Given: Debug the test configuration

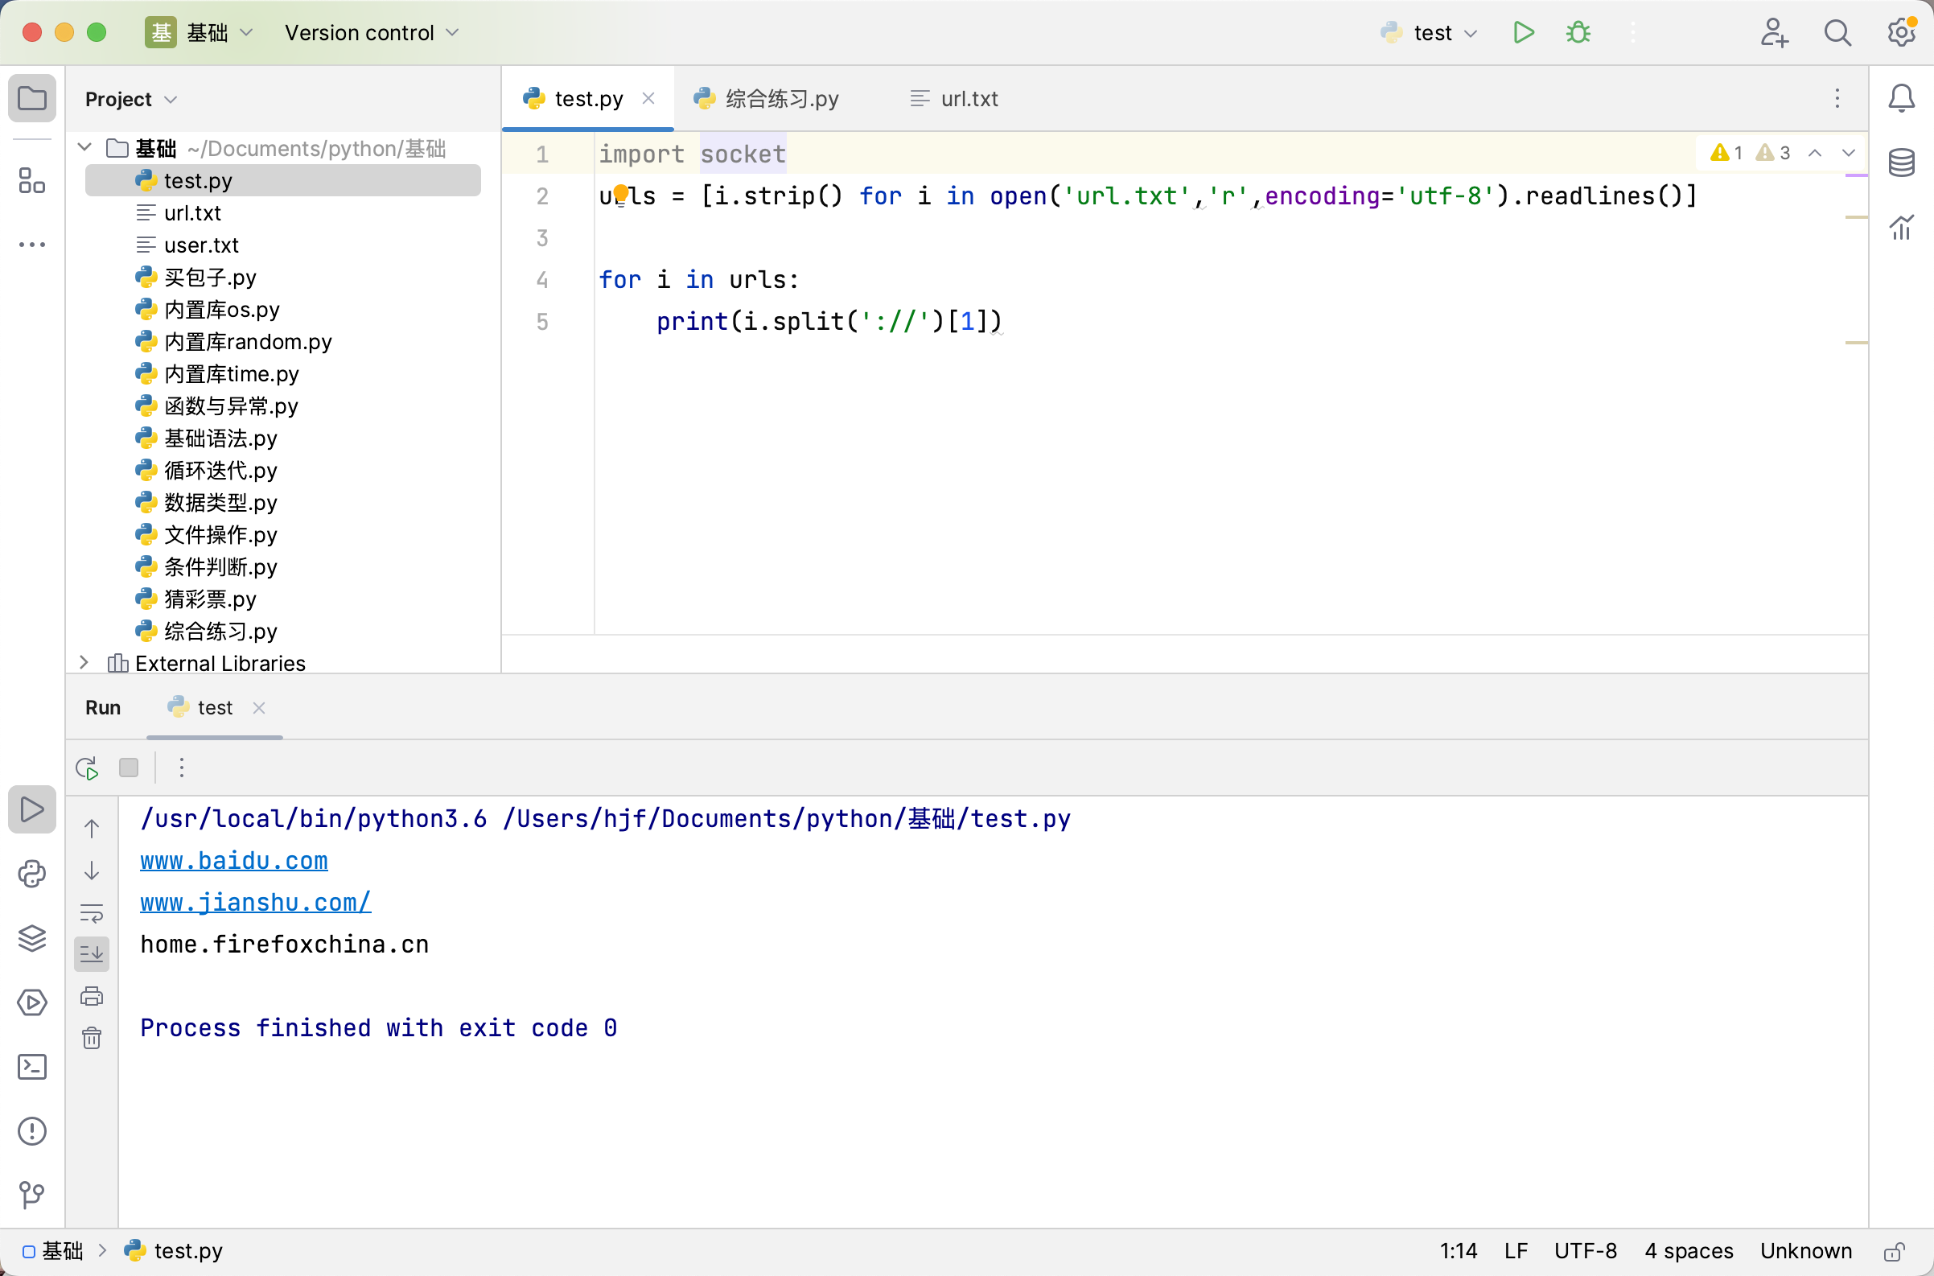Looking at the screenshot, I should point(1578,32).
